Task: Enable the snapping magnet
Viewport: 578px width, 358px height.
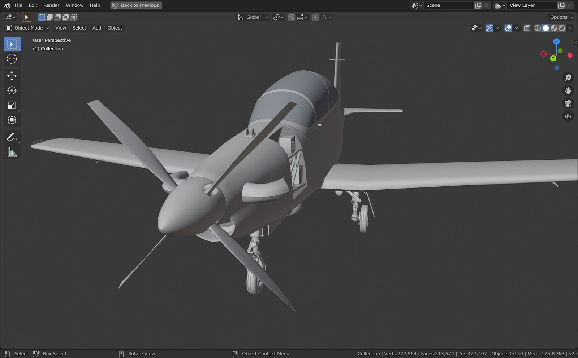Action: pyautogui.click(x=291, y=17)
